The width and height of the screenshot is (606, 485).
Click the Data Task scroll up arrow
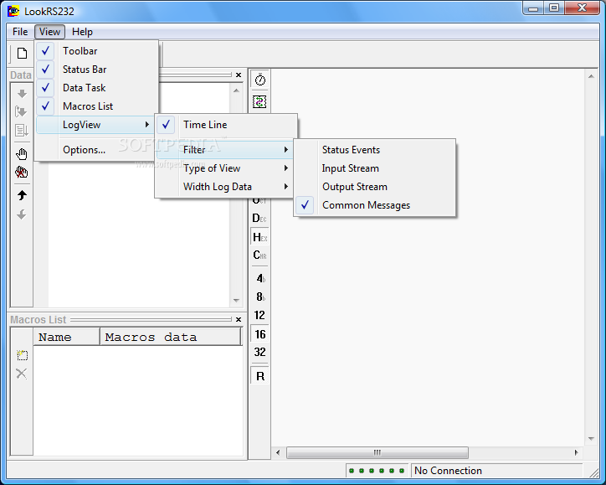click(x=236, y=90)
